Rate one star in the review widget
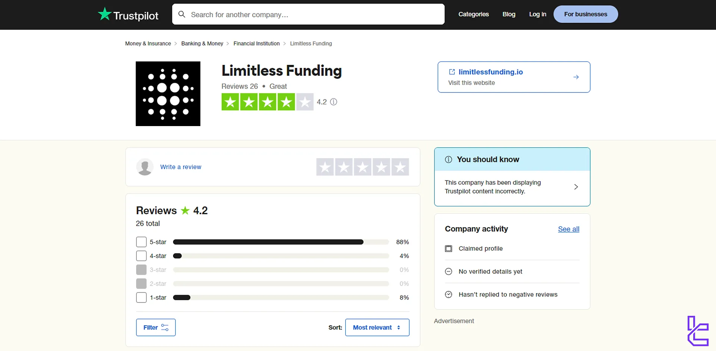The width and height of the screenshot is (716, 351). [x=325, y=167]
